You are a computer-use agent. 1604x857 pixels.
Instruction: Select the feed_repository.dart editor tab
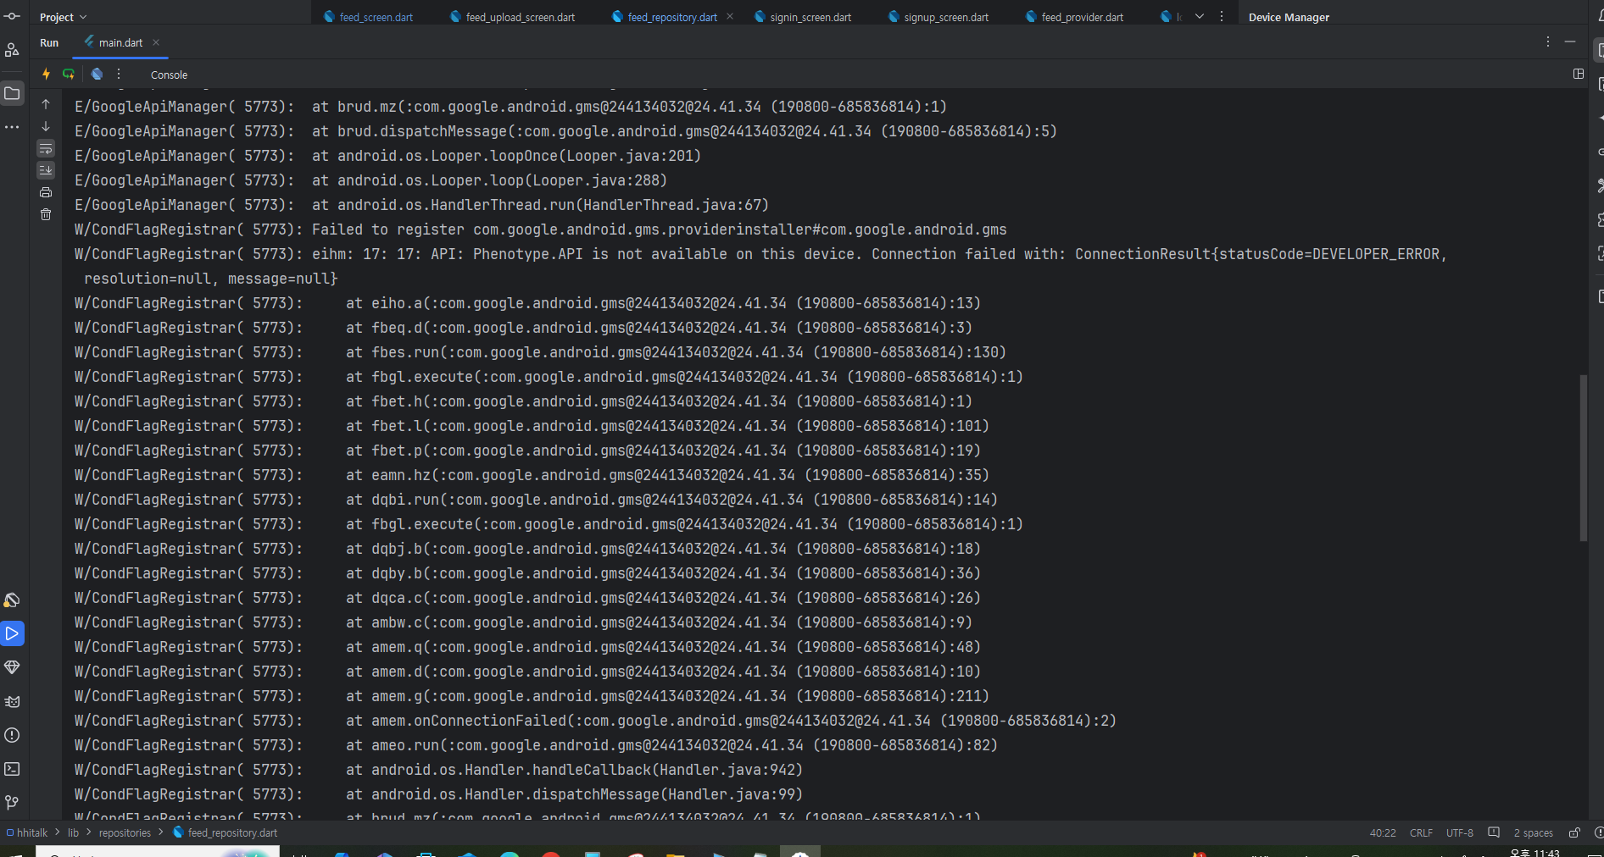(665, 17)
